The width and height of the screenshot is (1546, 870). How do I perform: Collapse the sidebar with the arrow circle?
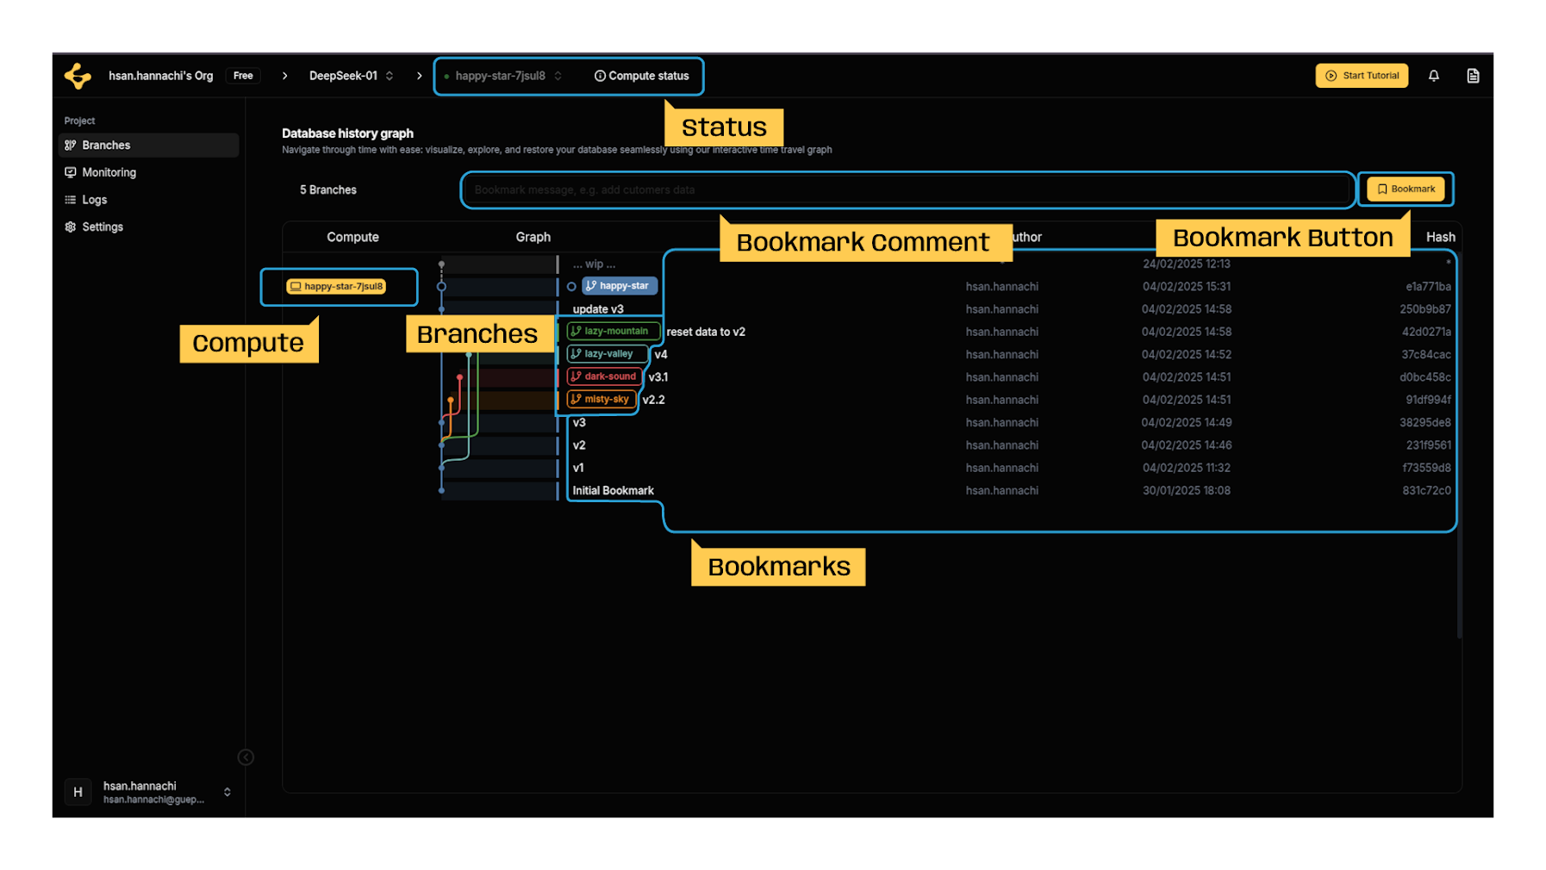tap(246, 757)
